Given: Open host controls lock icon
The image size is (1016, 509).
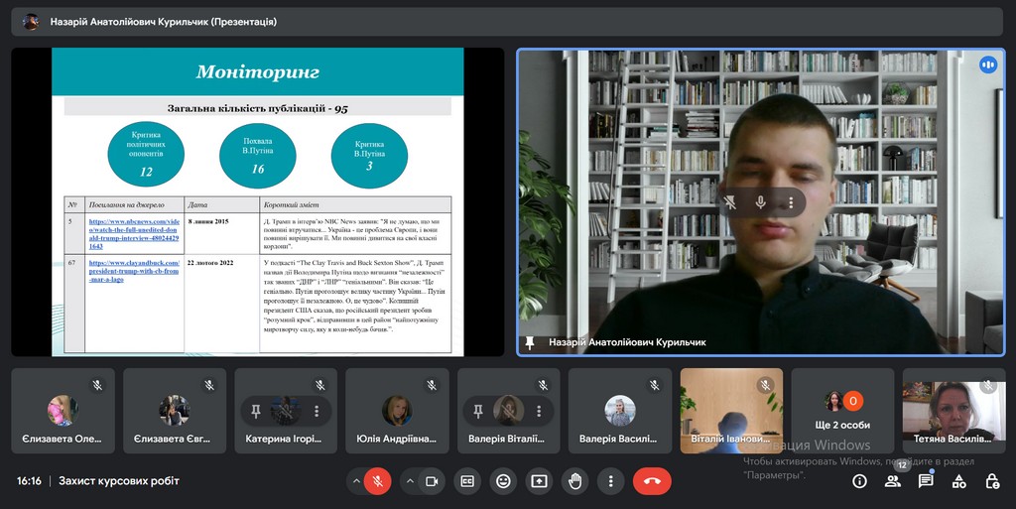Looking at the screenshot, I should click(992, 481).
